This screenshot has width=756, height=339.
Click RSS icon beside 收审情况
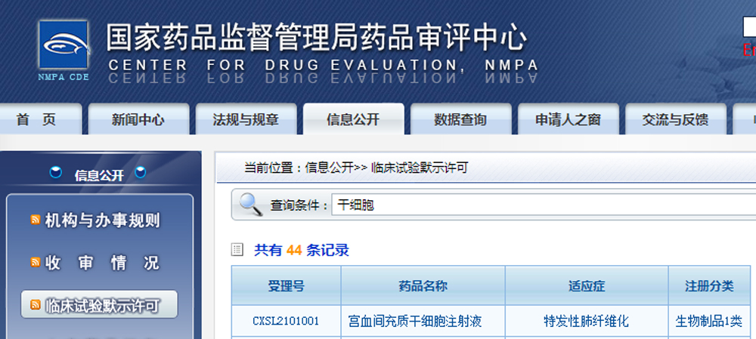[35, 263]
